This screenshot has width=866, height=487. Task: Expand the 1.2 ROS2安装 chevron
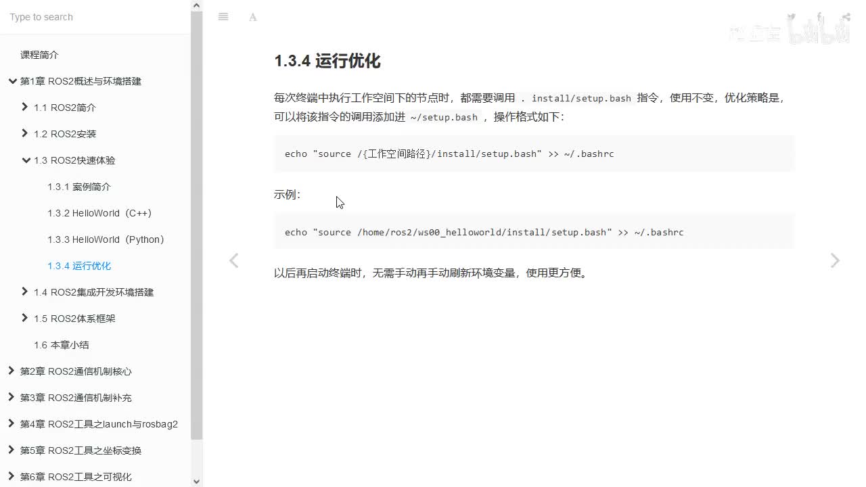pyautogui.click(x=25, y=133)
